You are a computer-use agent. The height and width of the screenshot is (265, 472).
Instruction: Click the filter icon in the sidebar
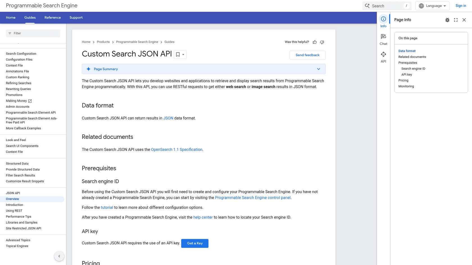[10, 33]
